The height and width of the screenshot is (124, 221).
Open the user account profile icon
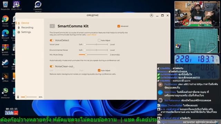152,15
